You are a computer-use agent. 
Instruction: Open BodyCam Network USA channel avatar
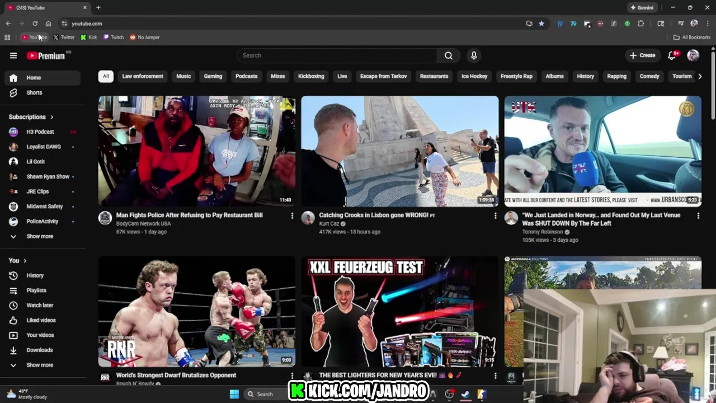point(105,218)
